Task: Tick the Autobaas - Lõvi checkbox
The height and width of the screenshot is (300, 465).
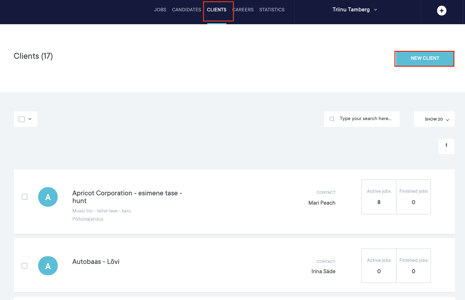Action: [x=24, y=266]
